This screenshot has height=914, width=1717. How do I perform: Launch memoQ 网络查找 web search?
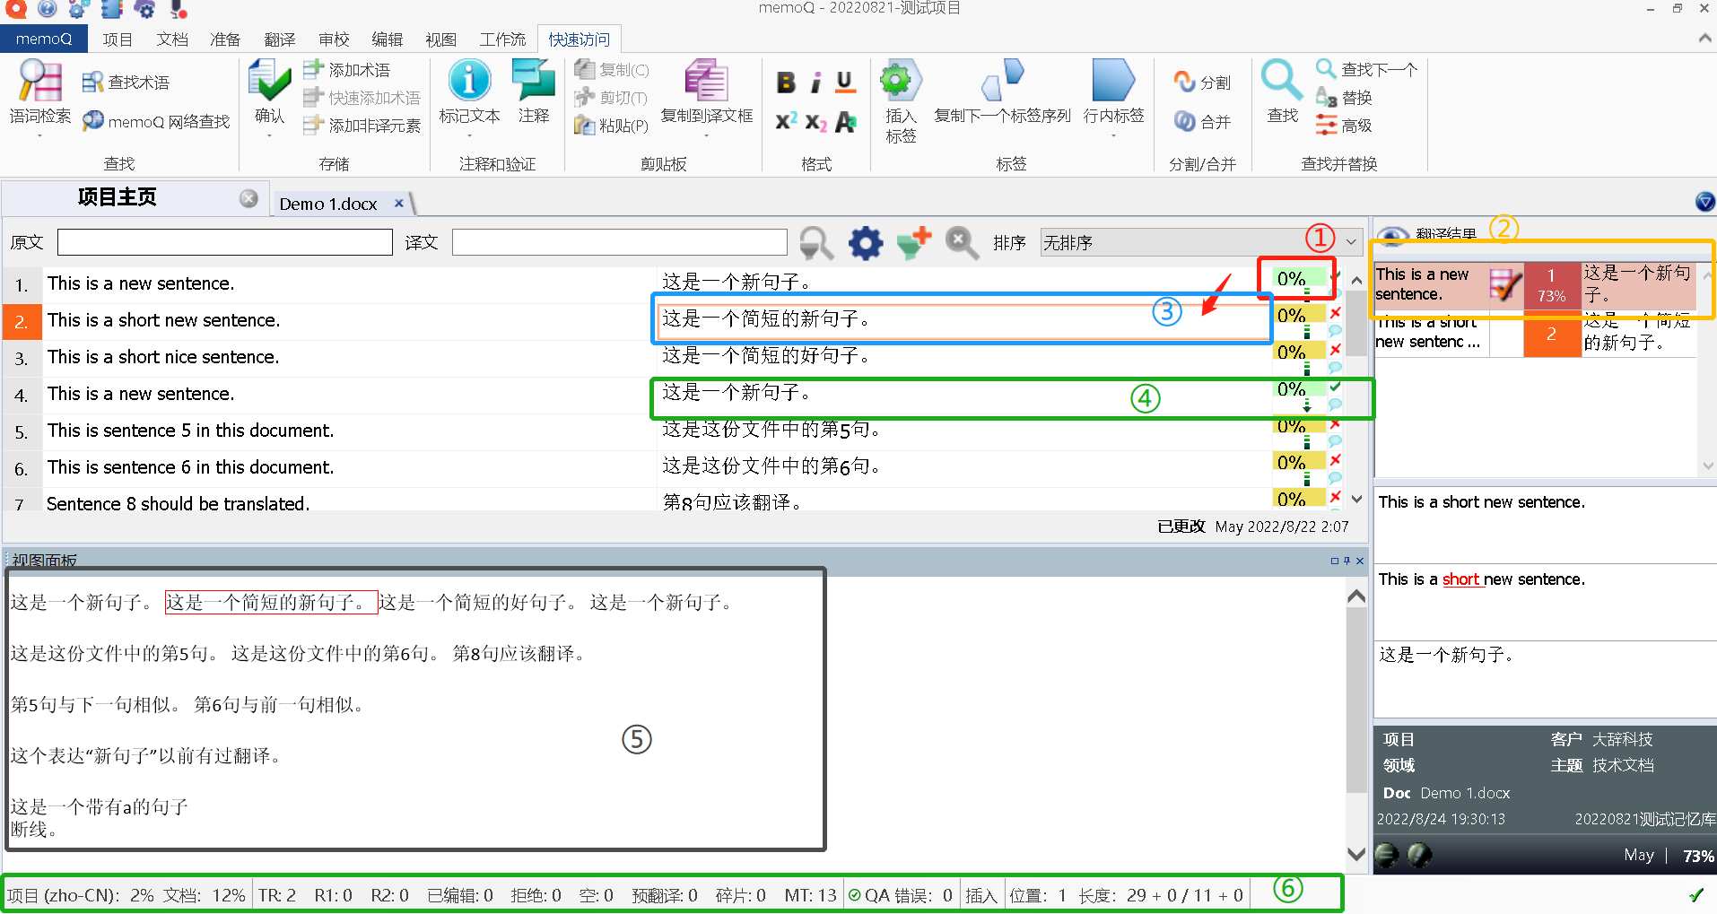[x=92, y=121]
